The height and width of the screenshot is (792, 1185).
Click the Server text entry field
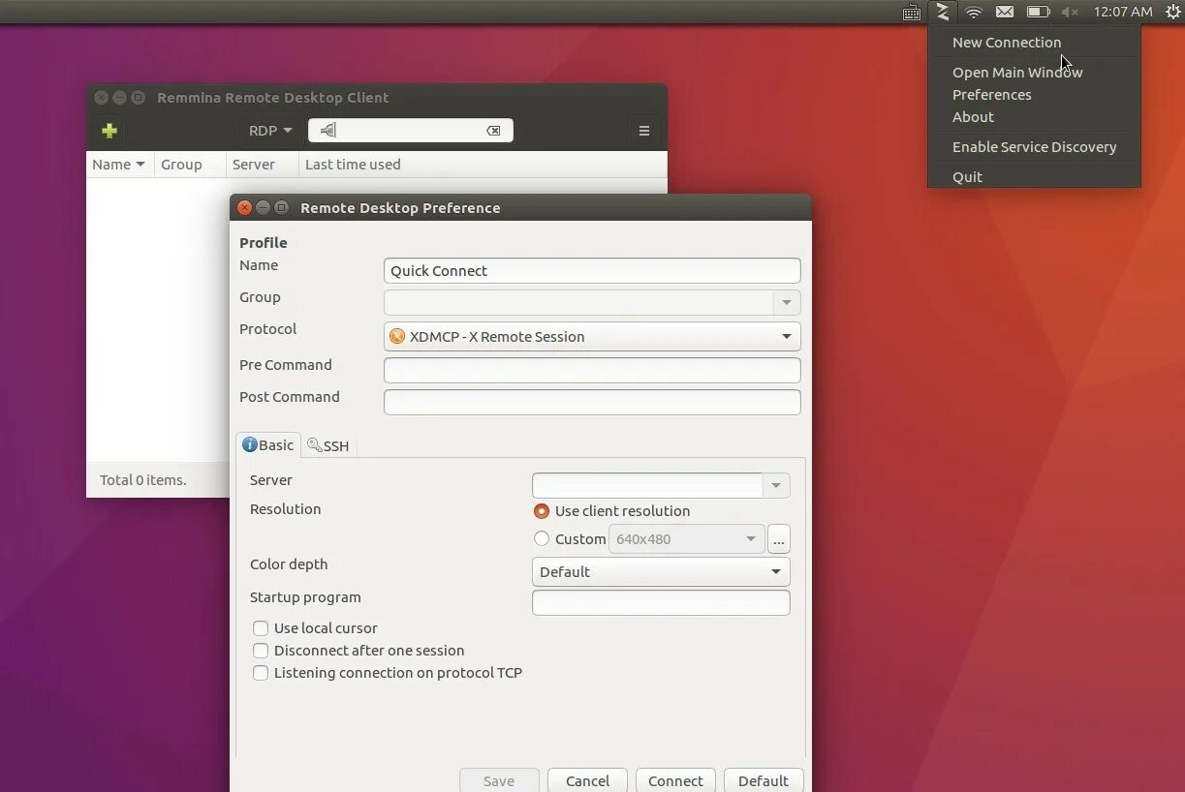click(647, 485)
